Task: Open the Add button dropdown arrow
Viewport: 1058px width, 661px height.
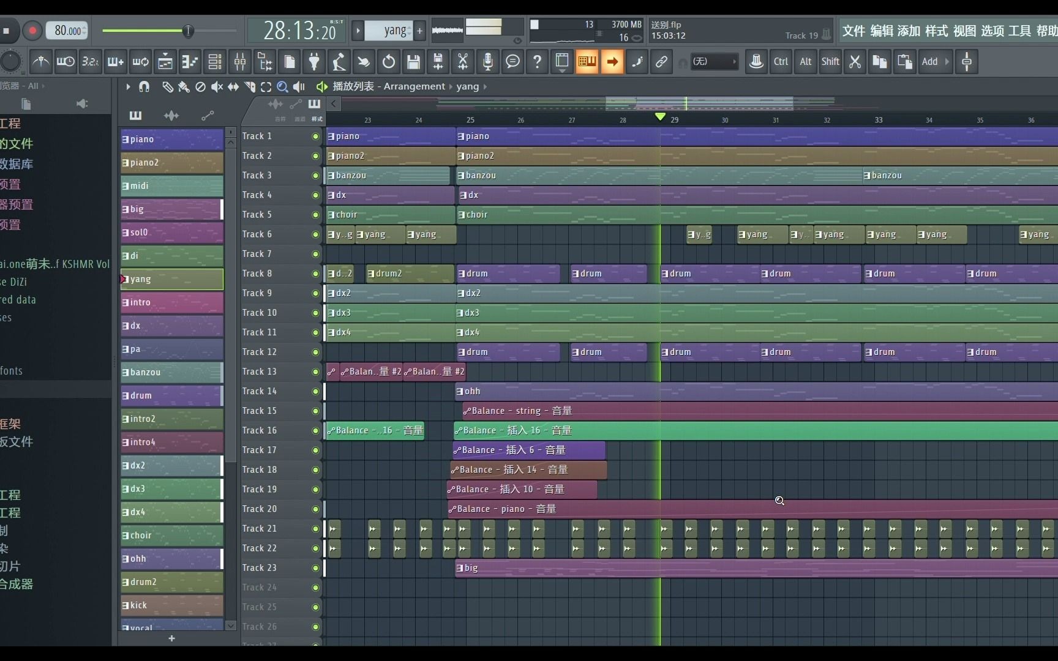Action: tap(947, 62)
